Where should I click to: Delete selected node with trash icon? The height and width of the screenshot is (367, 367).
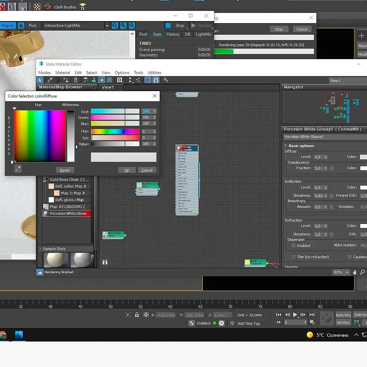pos(75,80)
